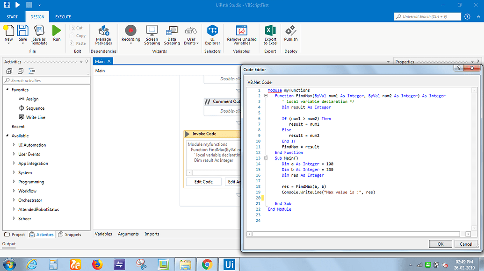Expand the Programming activities category
The width and height of the screenshot is (484, 271).
click(14, 182)
